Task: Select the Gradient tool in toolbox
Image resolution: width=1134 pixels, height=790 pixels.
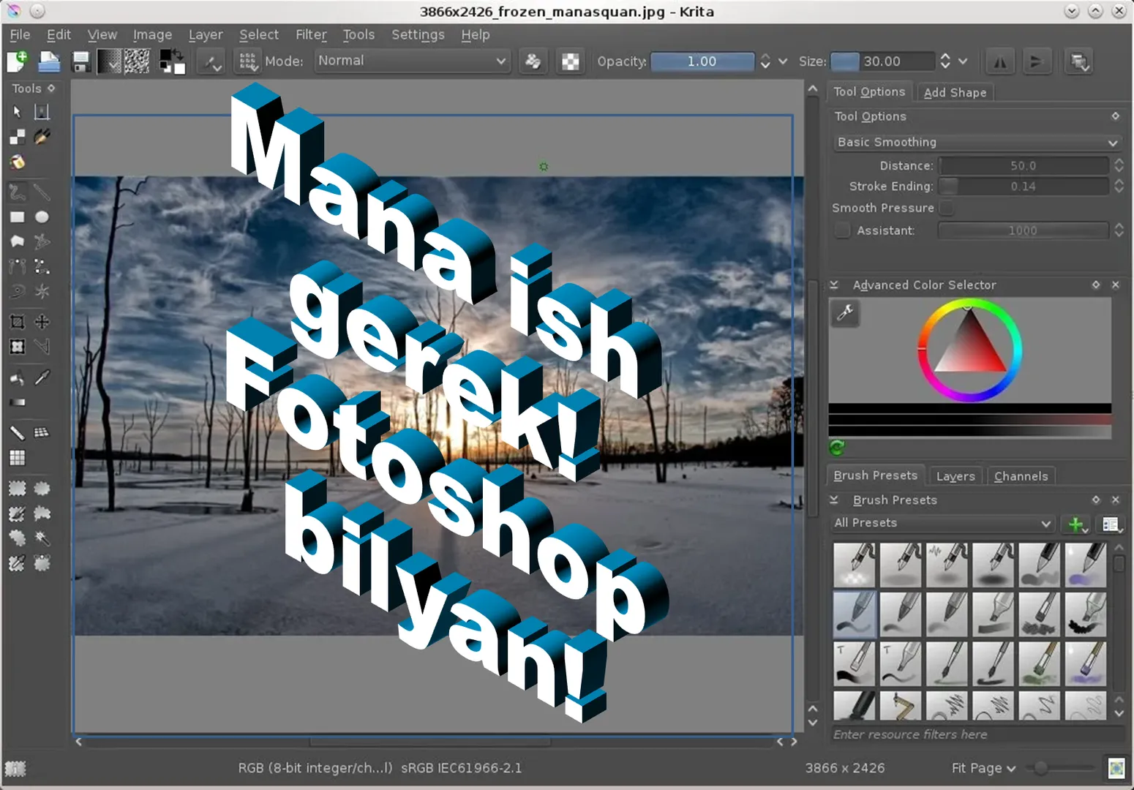Action: coord(17,402)
